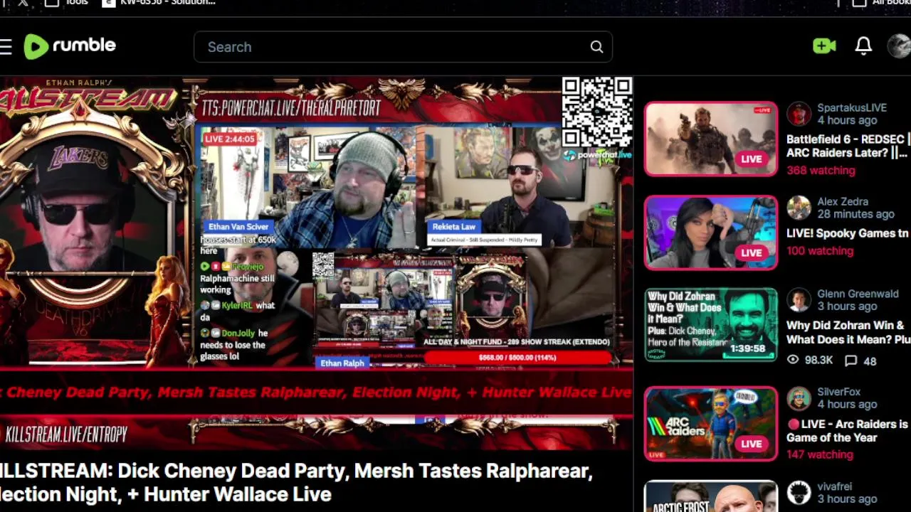Viewport: 911px width, 512px height.
Task: Open the Spooky Games live thumbnail
Action: [711, 233]
